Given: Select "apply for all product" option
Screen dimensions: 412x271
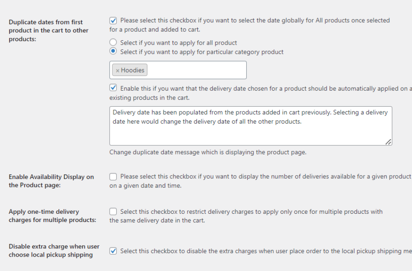Looking at the screenshot, I should tap(114, 42).
